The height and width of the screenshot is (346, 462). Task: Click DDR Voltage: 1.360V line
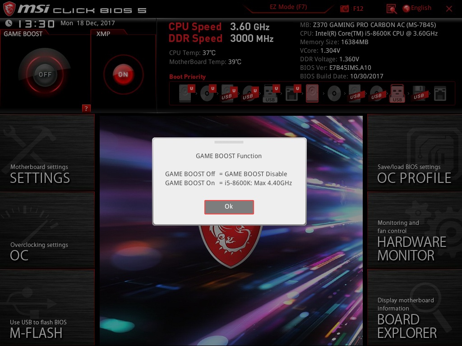[329, 59]
